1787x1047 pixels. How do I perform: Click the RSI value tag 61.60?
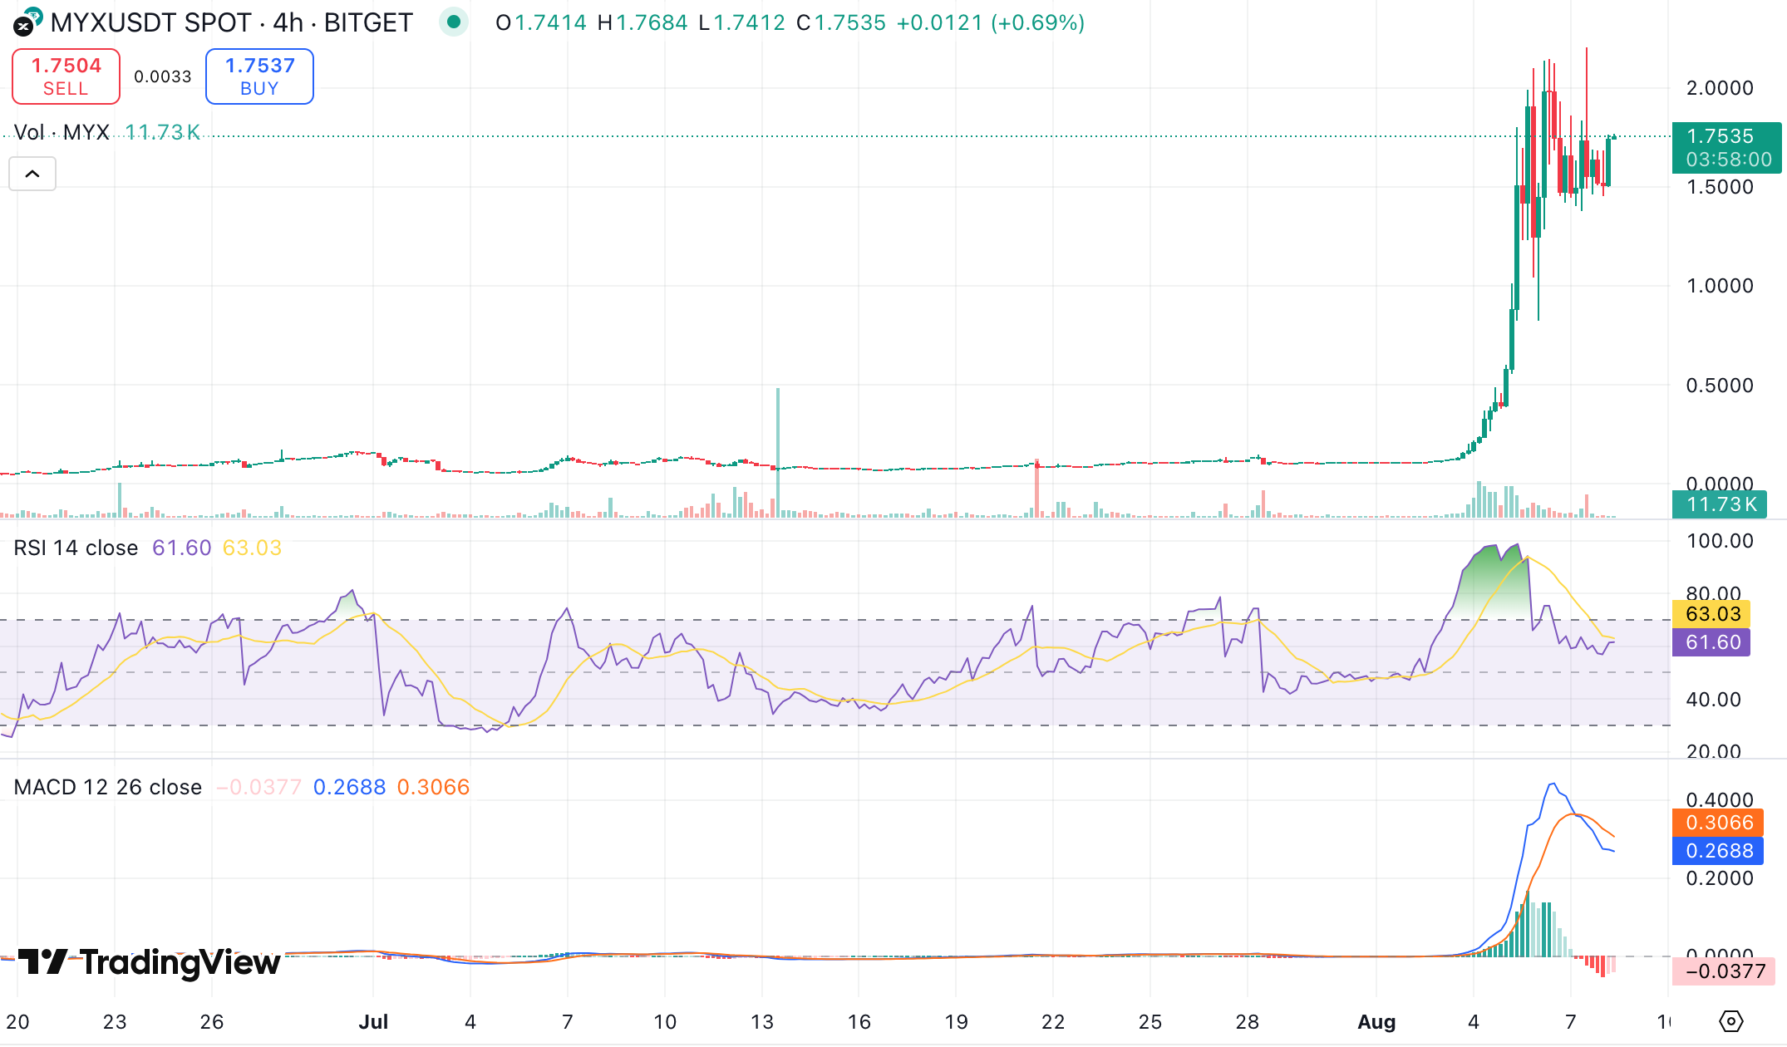point(1712,642)
